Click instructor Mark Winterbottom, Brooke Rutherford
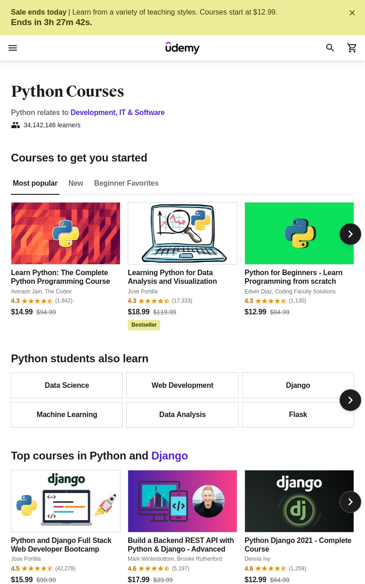The height and width of the screenshot is (584, 365). pyautogui.click(x=175, y=559)
